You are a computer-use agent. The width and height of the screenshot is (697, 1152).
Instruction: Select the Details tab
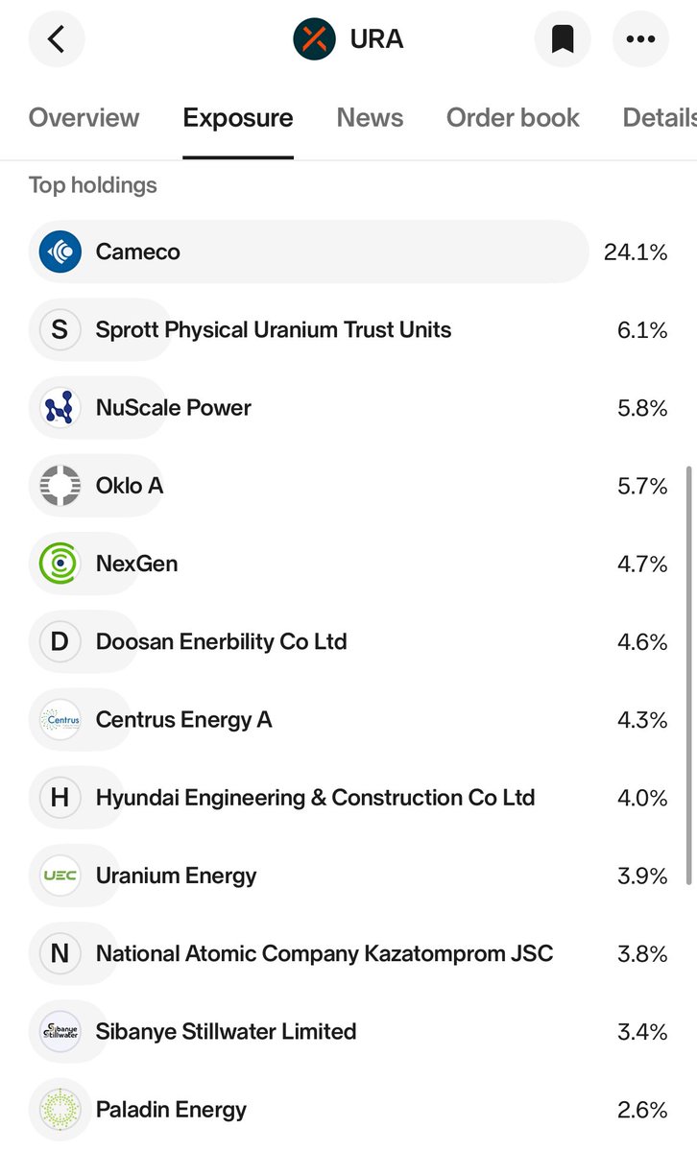click(660, 118)
